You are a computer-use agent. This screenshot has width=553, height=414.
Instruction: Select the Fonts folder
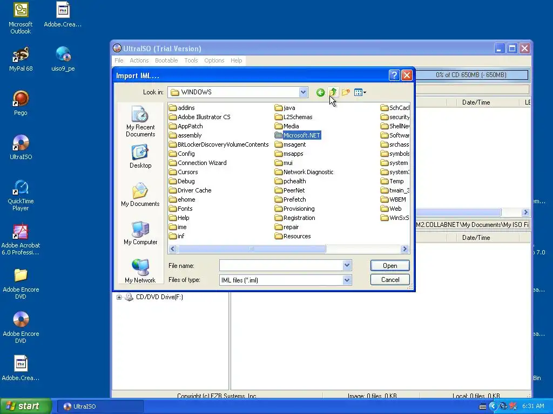coord(180,209)
